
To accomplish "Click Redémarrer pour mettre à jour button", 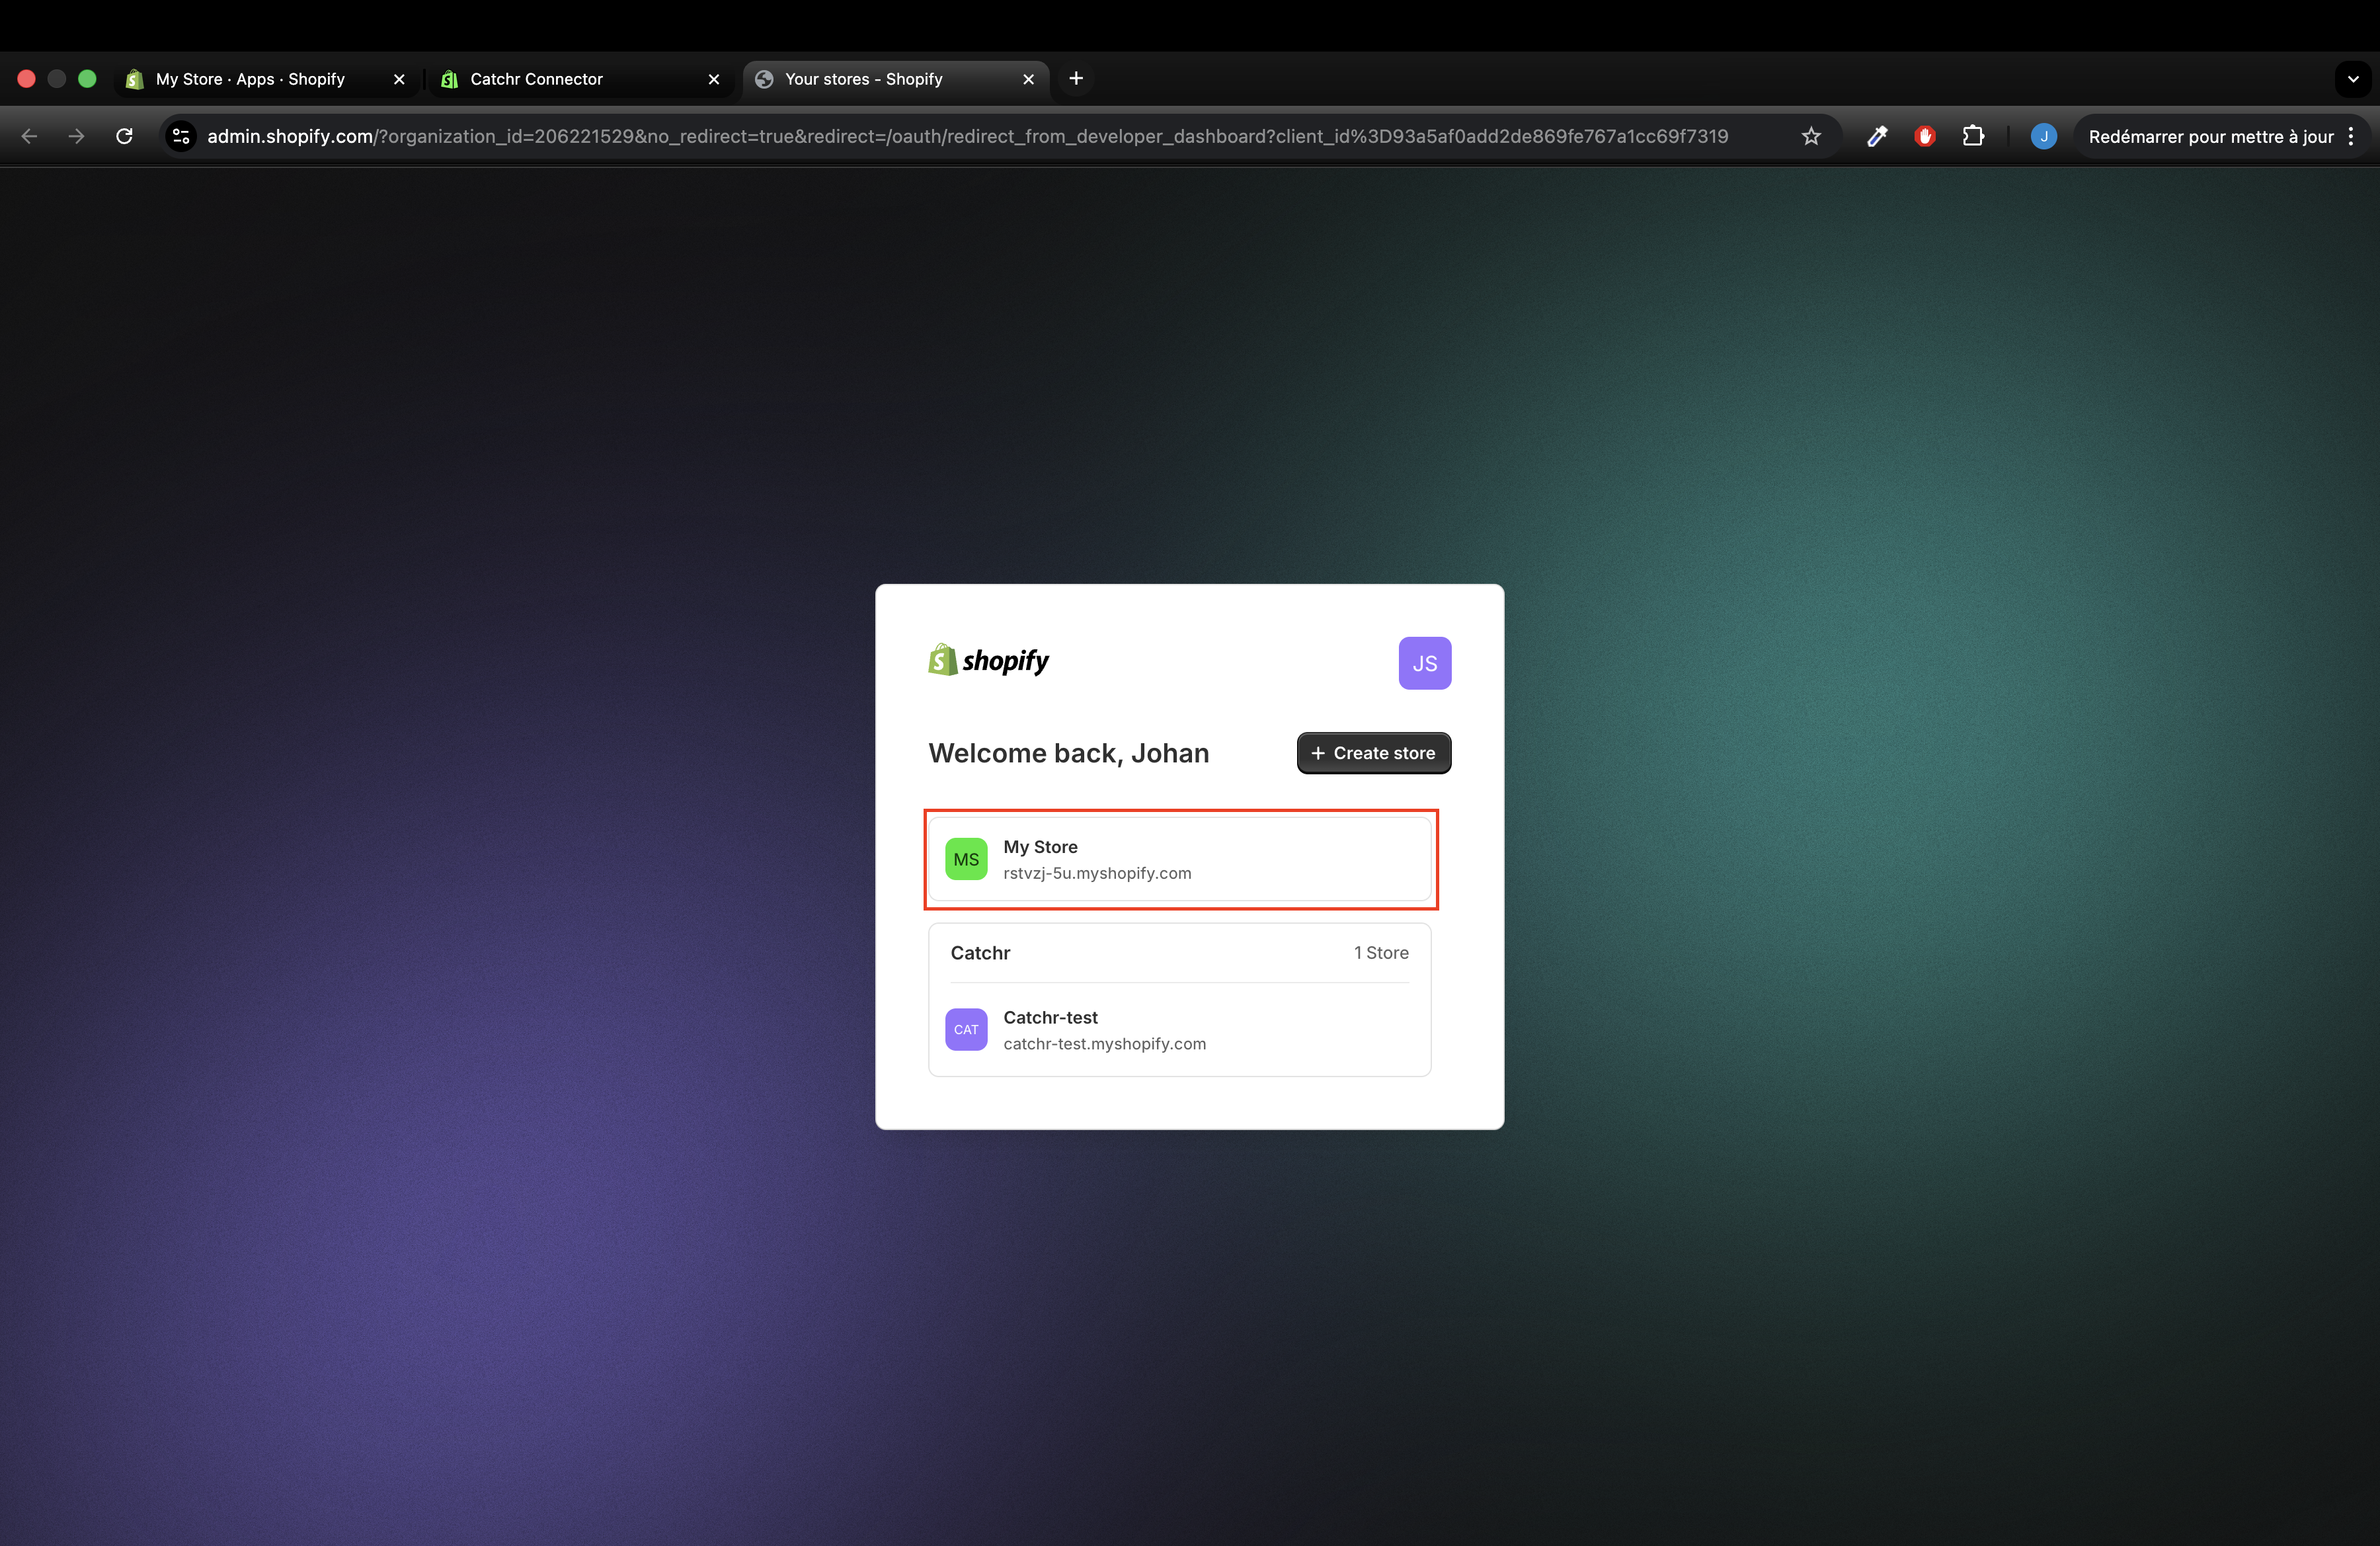I will (x=2210, y=136).
